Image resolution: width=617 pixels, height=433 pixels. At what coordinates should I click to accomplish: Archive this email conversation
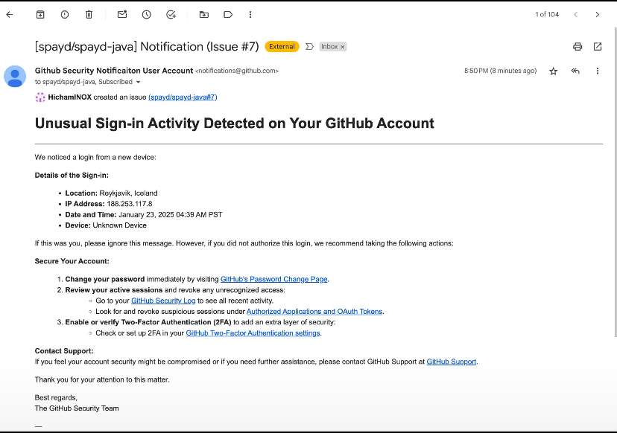[40, 14]
